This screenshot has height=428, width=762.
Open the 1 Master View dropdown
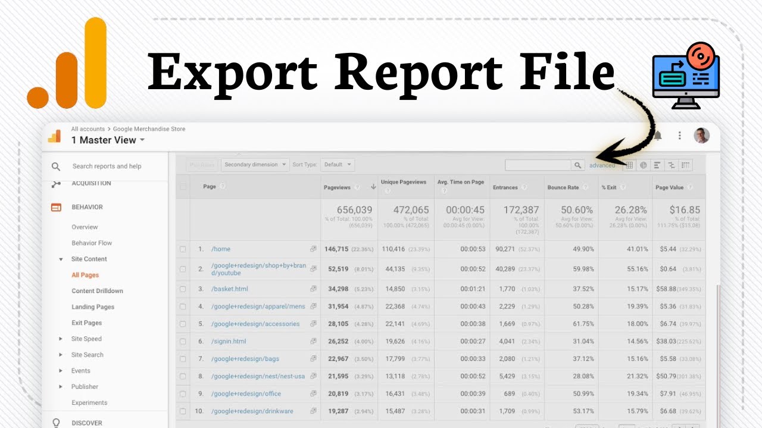(108, 140)
